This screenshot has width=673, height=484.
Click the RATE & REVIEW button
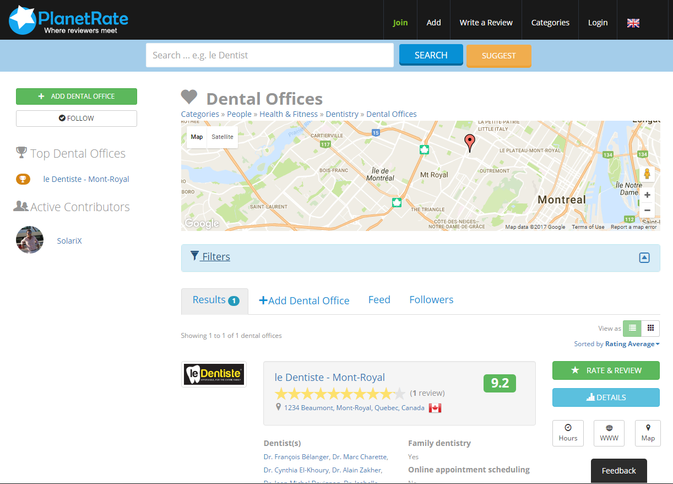pyautogui.click(x=606, y=370)
